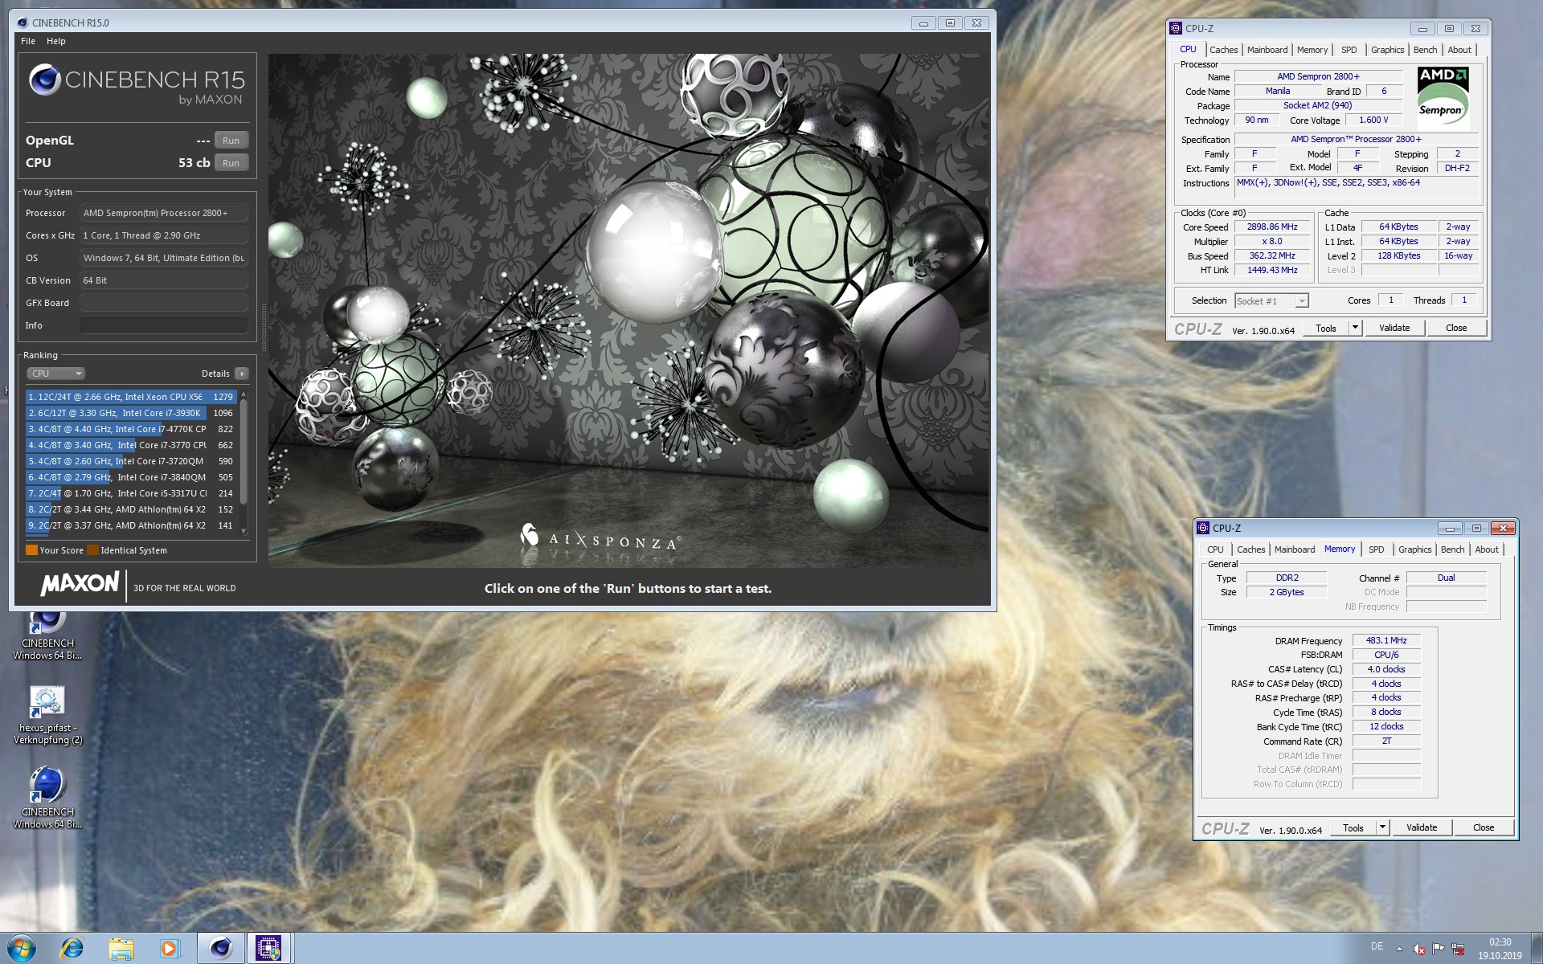Switch to Caches tab in lower CPU-Z
1543x964 pixels.
click(1250, 549)
